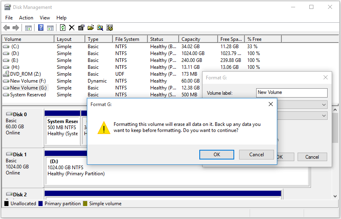Open Help via the question mark icon
341x219 pixels.
coord(41,28)
